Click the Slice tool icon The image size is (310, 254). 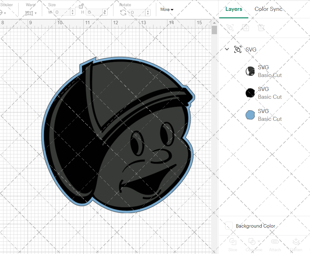pyautogui.click(x=232, y=242)
